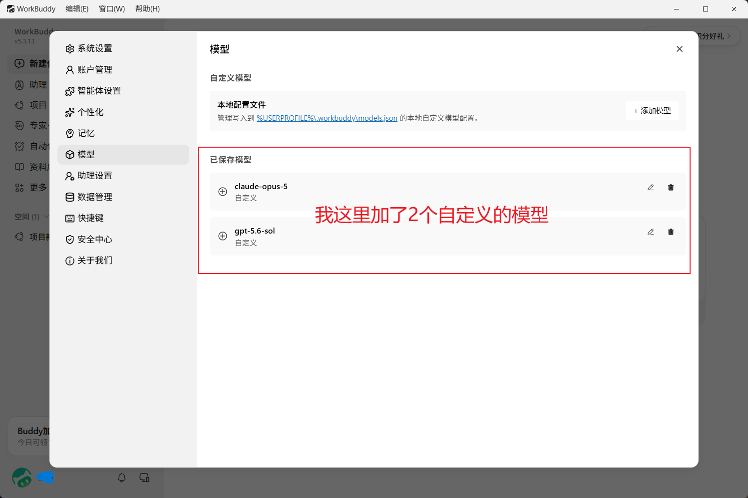This screenshot has width=748, height=498.
Task: Open the notification bell in the main window
Action: [x=122, y=478]
